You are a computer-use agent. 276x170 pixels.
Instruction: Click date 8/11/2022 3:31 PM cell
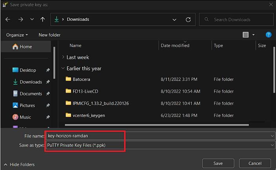(x=179, y=79)
